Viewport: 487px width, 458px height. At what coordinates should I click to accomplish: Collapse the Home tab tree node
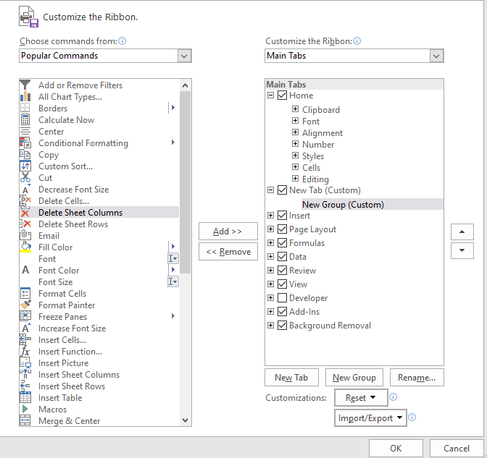[x=270, y=96]
